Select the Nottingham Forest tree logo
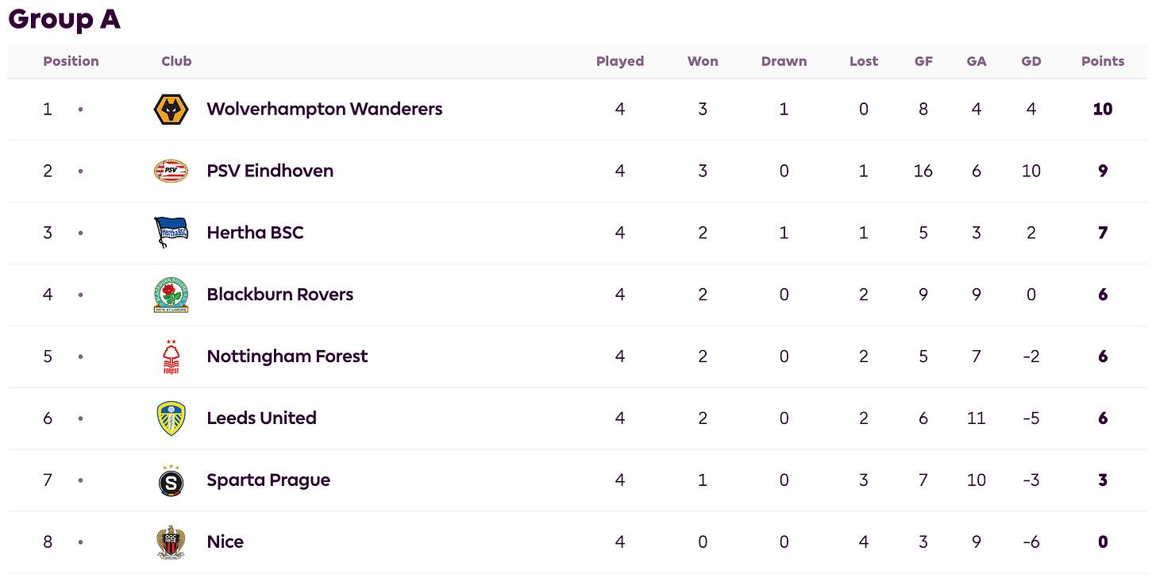 click(x=171, y=357)
